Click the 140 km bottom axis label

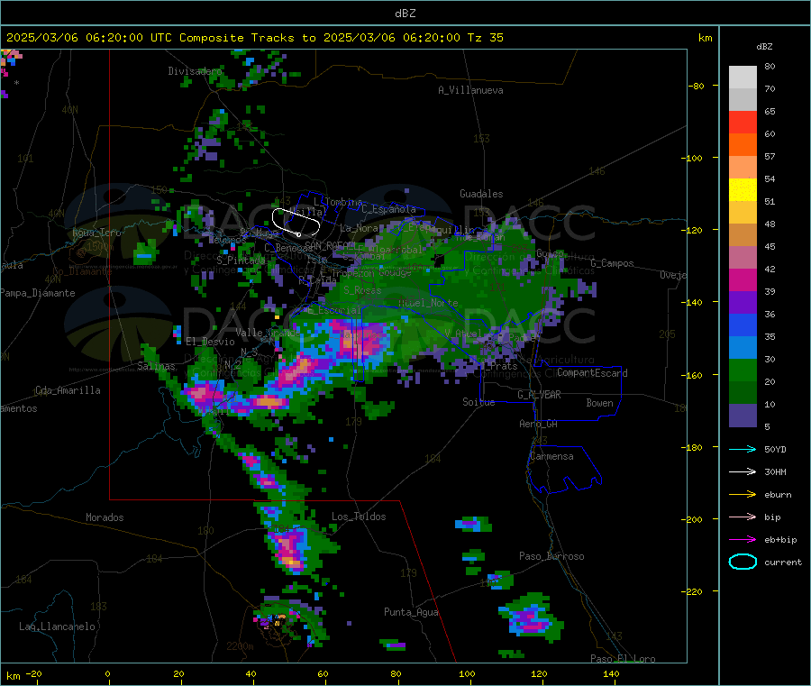(611, 673)
